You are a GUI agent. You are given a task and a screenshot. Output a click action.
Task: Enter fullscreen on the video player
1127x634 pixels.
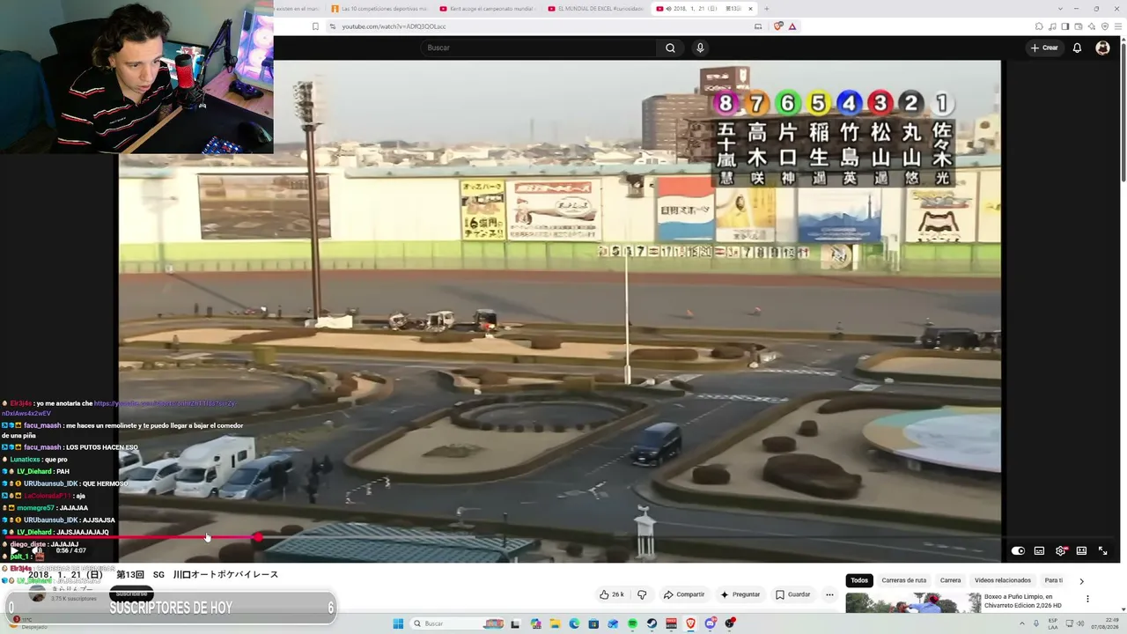(x=1102, y=551)
